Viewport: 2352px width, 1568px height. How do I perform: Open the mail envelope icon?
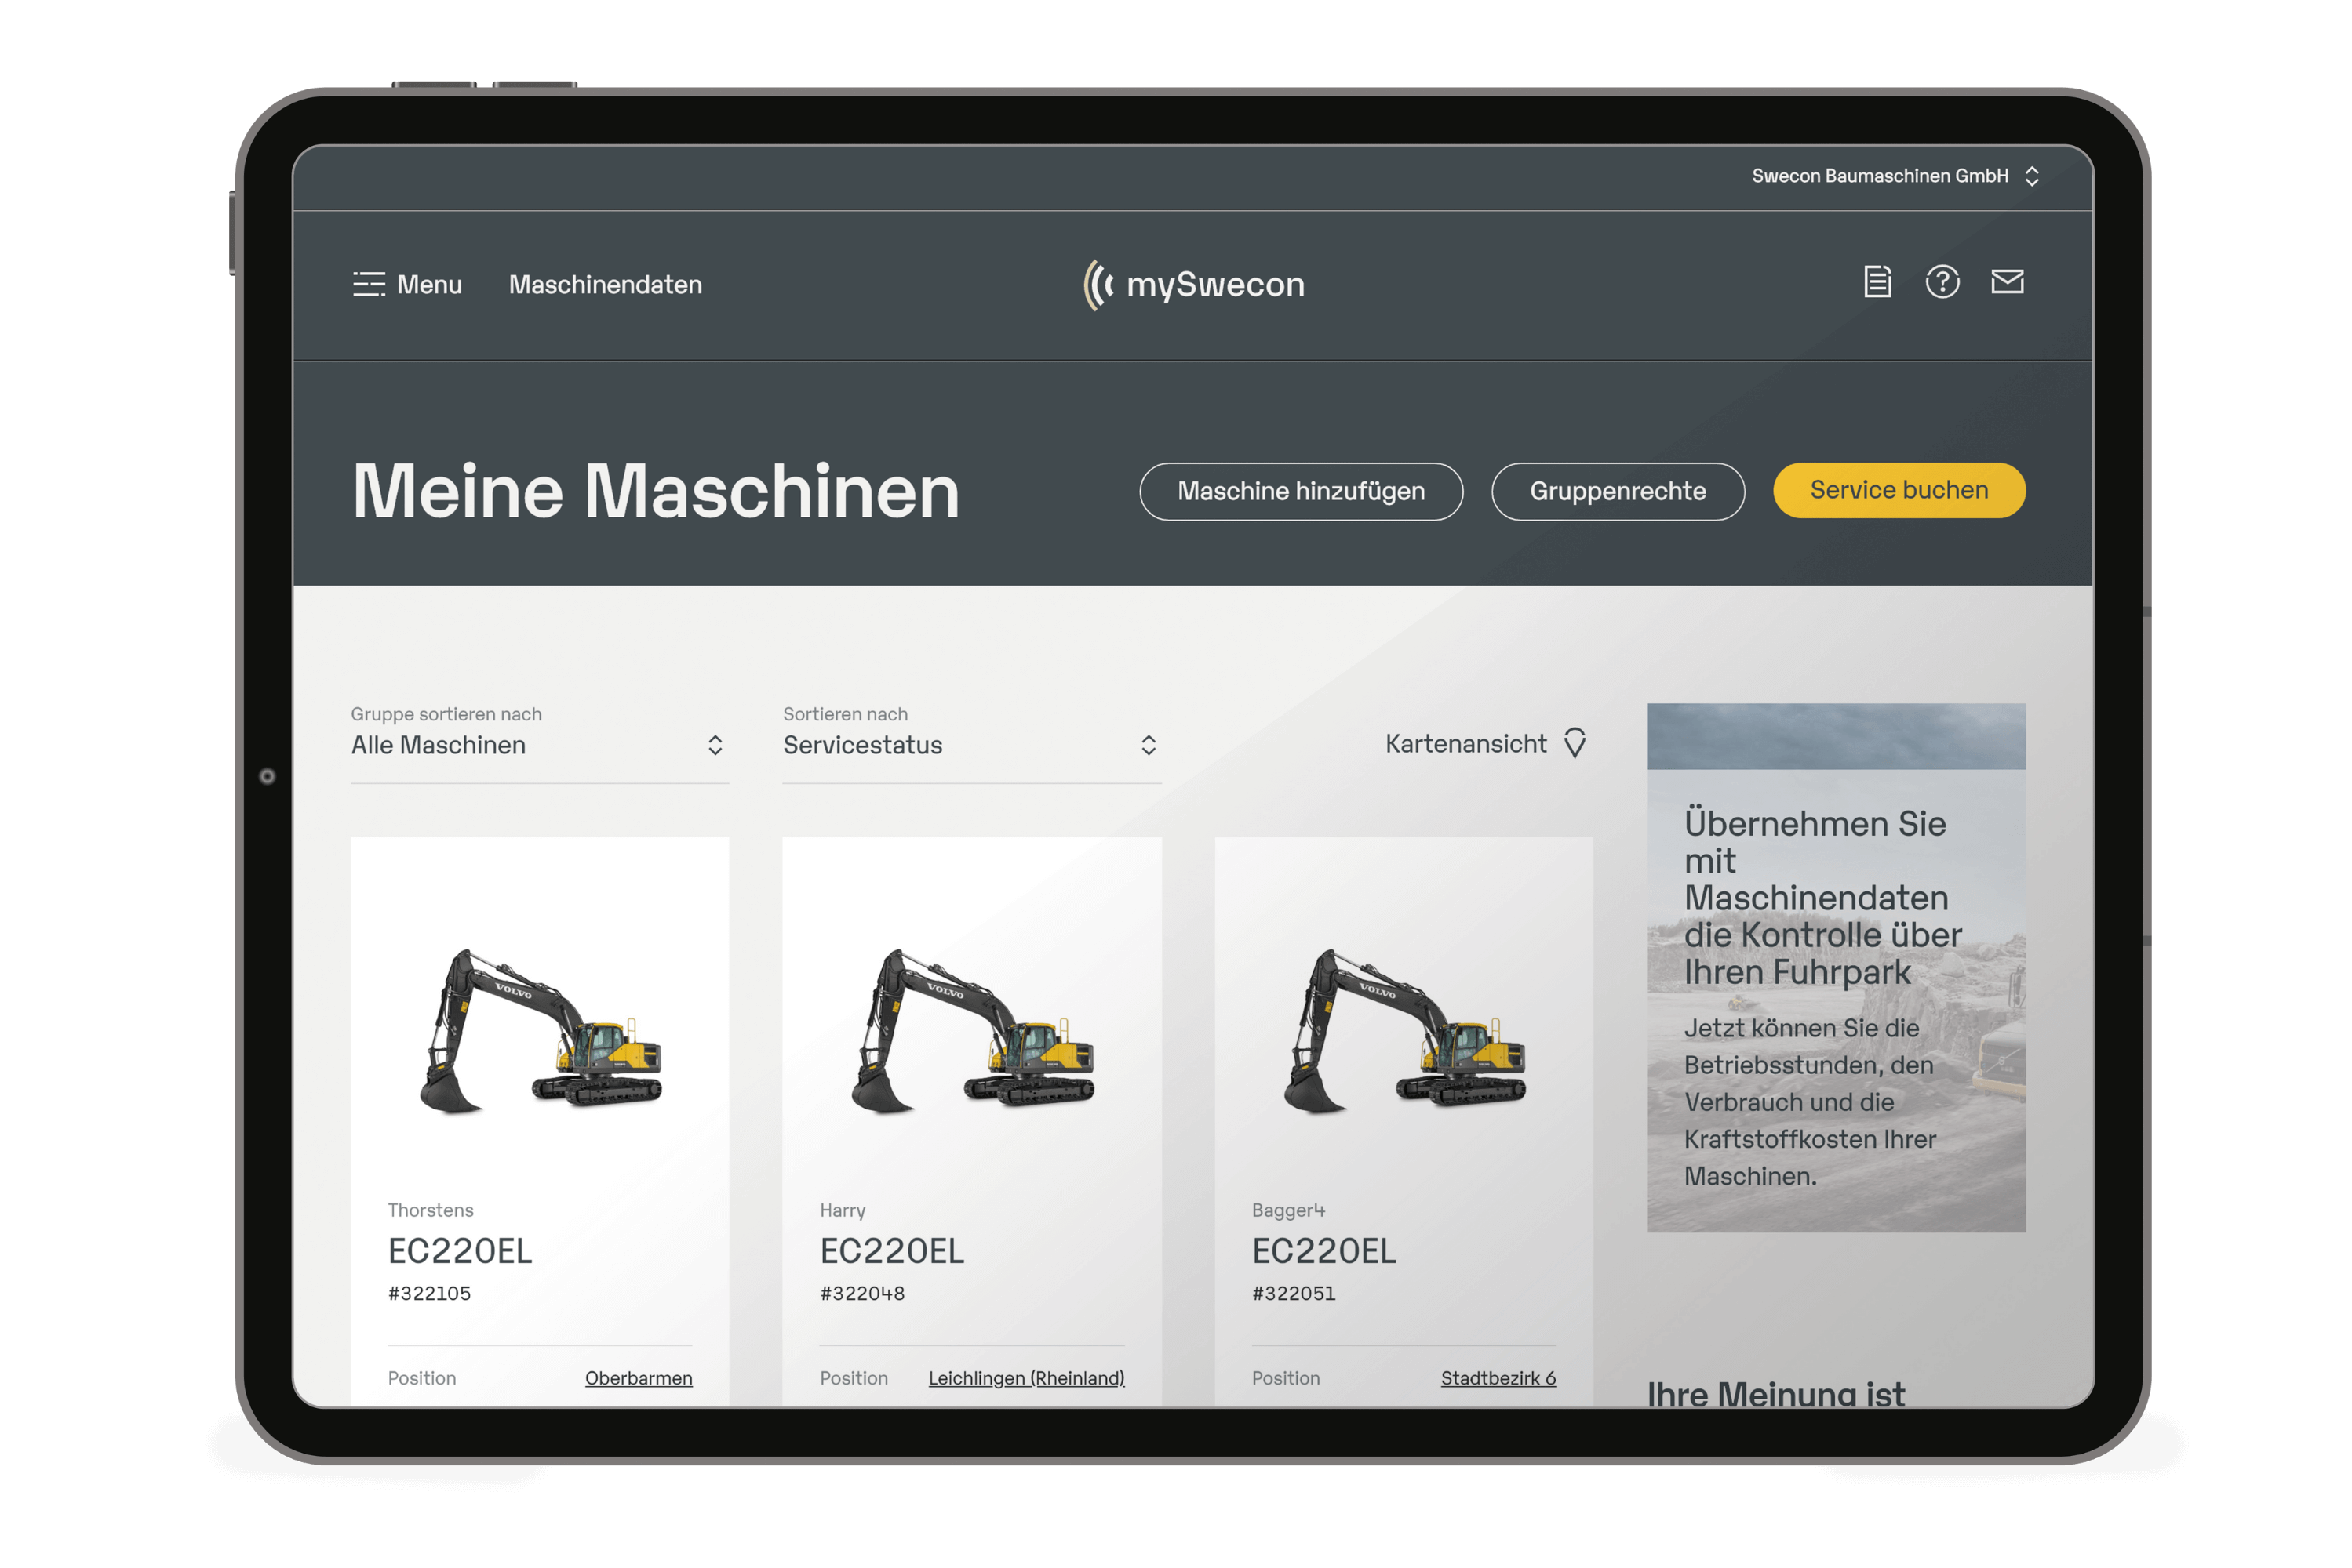click(x=2007, y=282)
